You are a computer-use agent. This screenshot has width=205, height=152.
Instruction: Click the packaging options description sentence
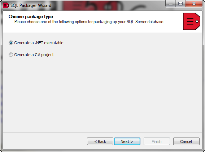tap(90, 22)
